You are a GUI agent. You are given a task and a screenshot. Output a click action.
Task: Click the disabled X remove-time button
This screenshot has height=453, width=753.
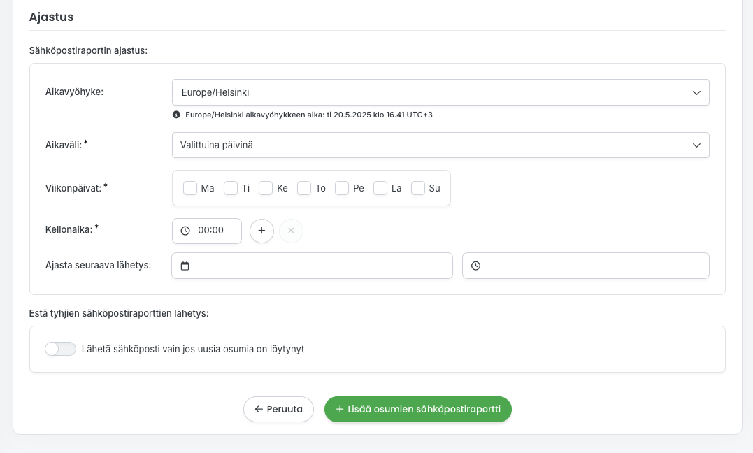pos(291,231)
